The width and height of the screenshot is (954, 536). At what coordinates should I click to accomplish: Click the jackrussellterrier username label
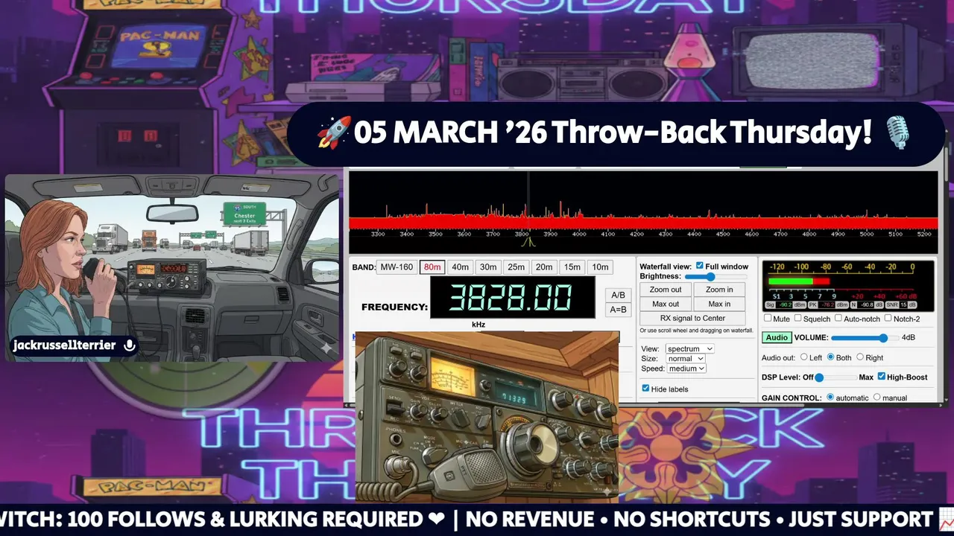pyautogui.click(x=64, y=345)
